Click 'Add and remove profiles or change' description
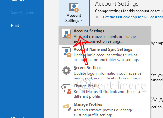The height and width of the screenshot is (118, 163). (103, 110)
